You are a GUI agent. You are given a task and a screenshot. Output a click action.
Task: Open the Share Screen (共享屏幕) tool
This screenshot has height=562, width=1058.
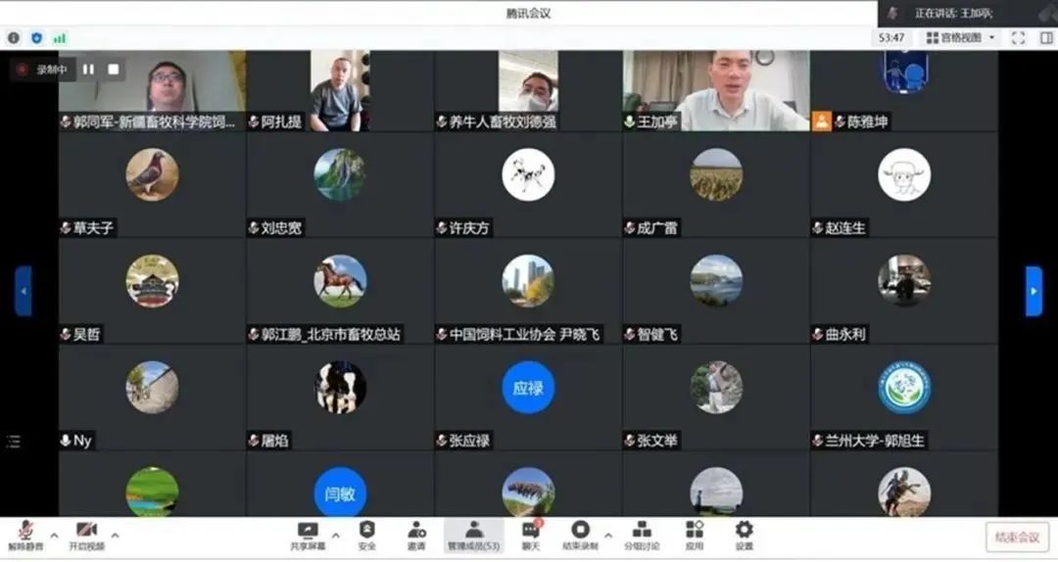(x=308, y=534)
